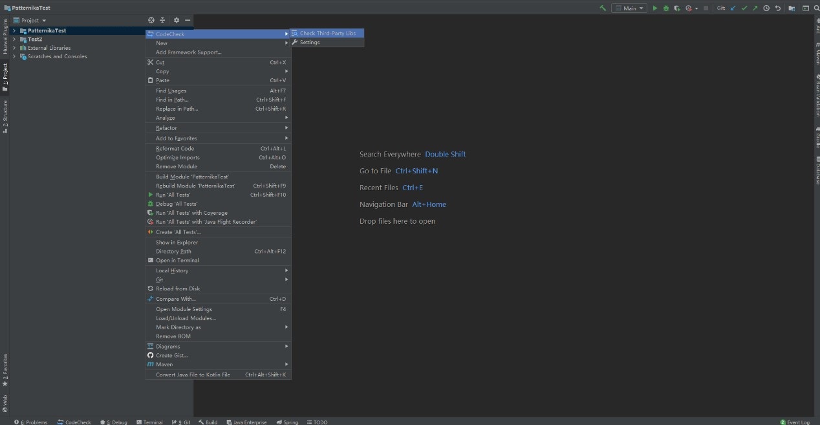Expand the Test2 module node
This screenshot has width=820, height=425.
coord(14,39)
